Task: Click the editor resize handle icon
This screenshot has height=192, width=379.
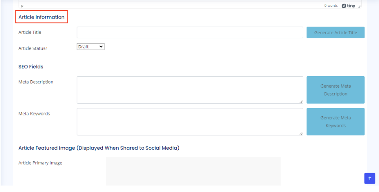Action: (359, 6)
